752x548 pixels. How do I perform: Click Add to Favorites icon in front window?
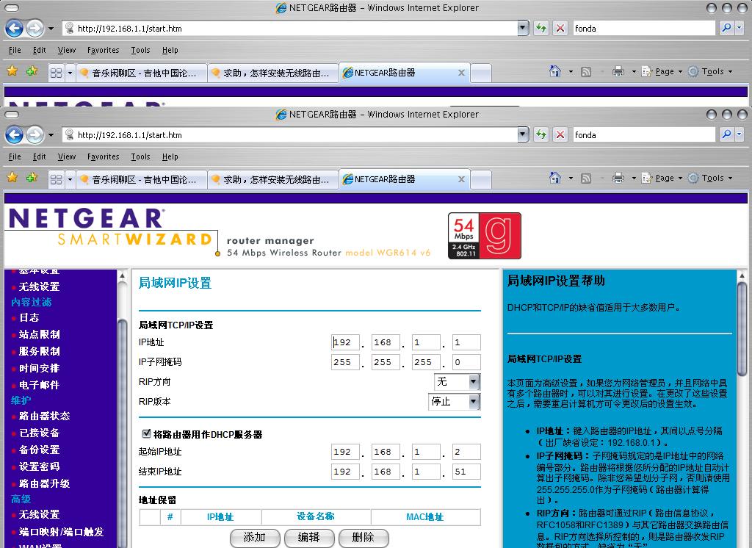coord(32,178)
